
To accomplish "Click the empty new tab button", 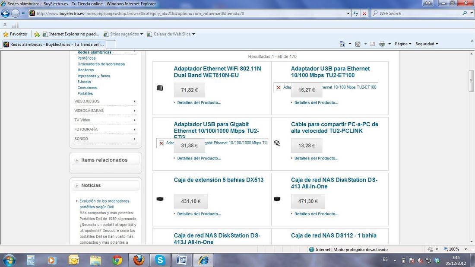I will click(111, 44).
